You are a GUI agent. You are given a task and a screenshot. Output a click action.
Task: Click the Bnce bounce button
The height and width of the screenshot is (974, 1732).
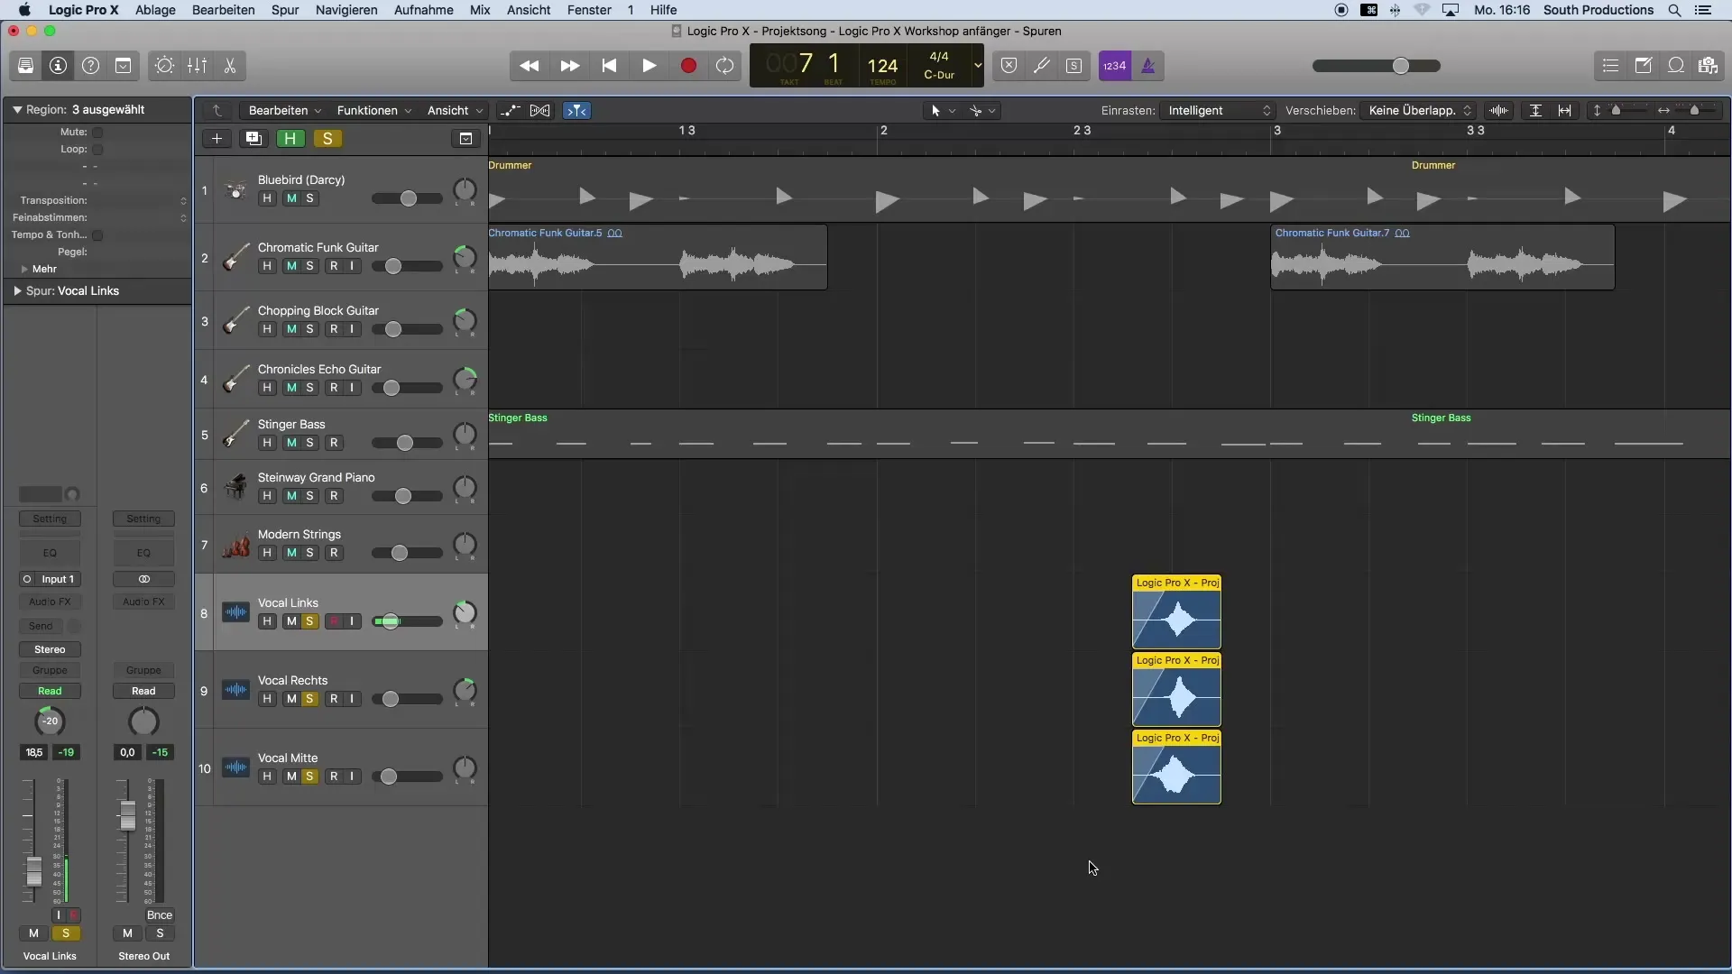tap(160, 915)
